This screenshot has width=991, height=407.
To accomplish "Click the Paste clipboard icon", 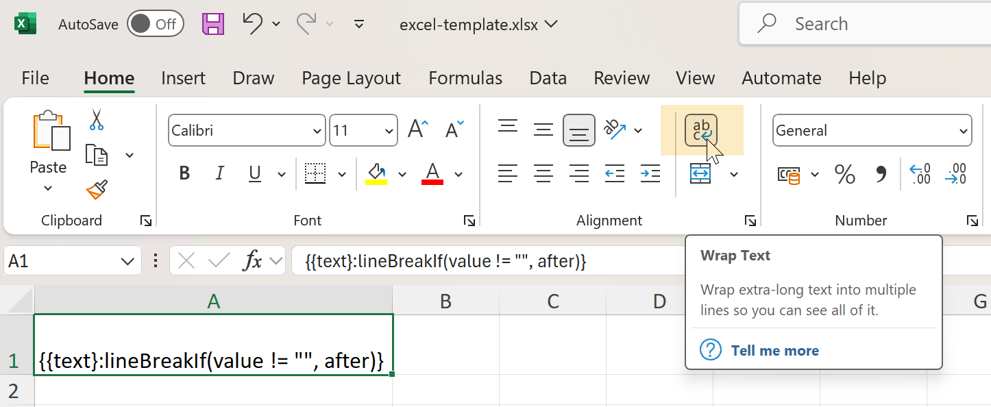I will (x=51, y=131).
